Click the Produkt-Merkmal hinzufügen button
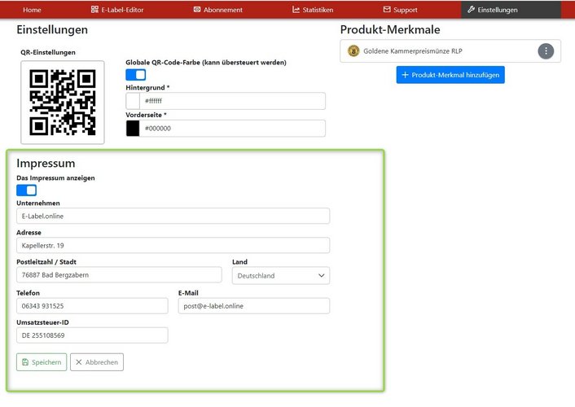The image size is (575, 407). (x=450, y=75)
